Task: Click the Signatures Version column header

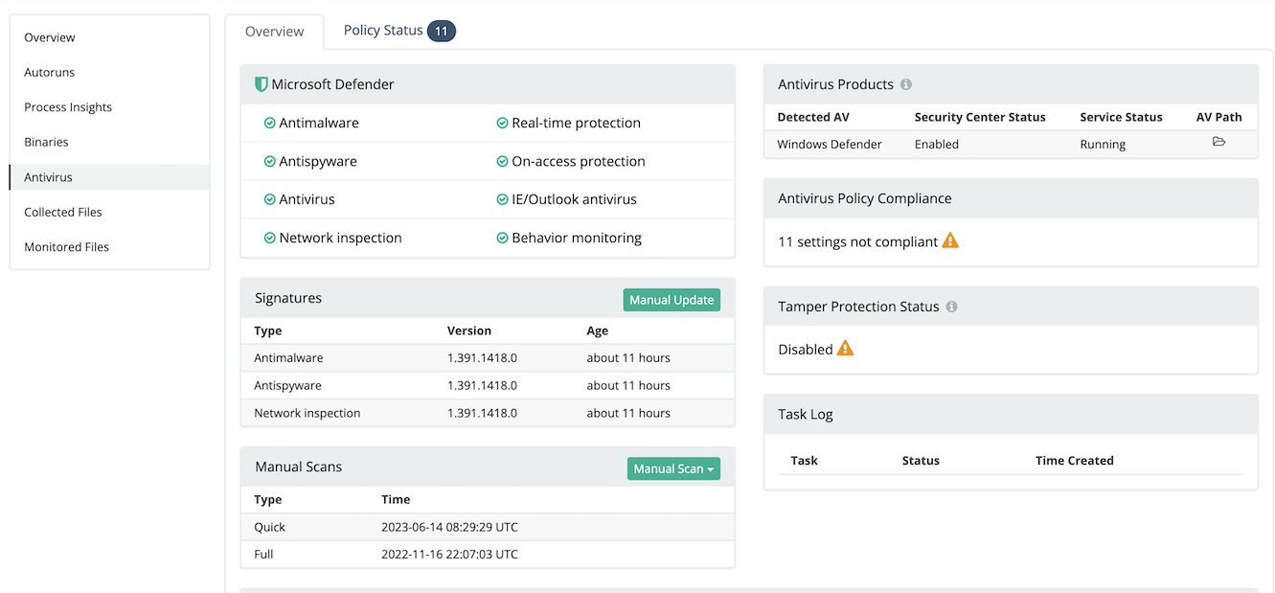Action: coord(469,331)
